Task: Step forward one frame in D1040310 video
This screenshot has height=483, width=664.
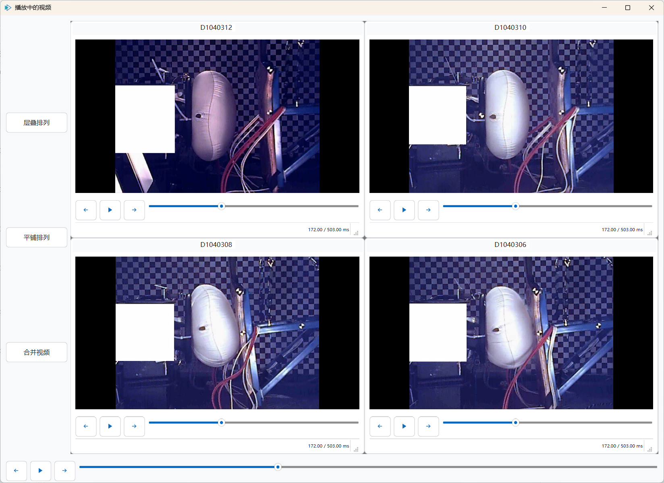Action: click(428, 210)
